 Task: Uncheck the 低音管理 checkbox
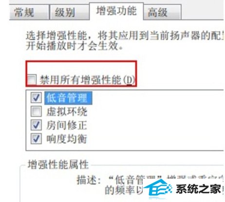pyautogui.click(x=36, y=98)
